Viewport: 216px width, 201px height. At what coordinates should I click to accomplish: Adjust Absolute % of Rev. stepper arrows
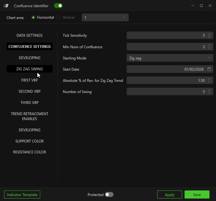pyautogui.click(x=209, y=80)
